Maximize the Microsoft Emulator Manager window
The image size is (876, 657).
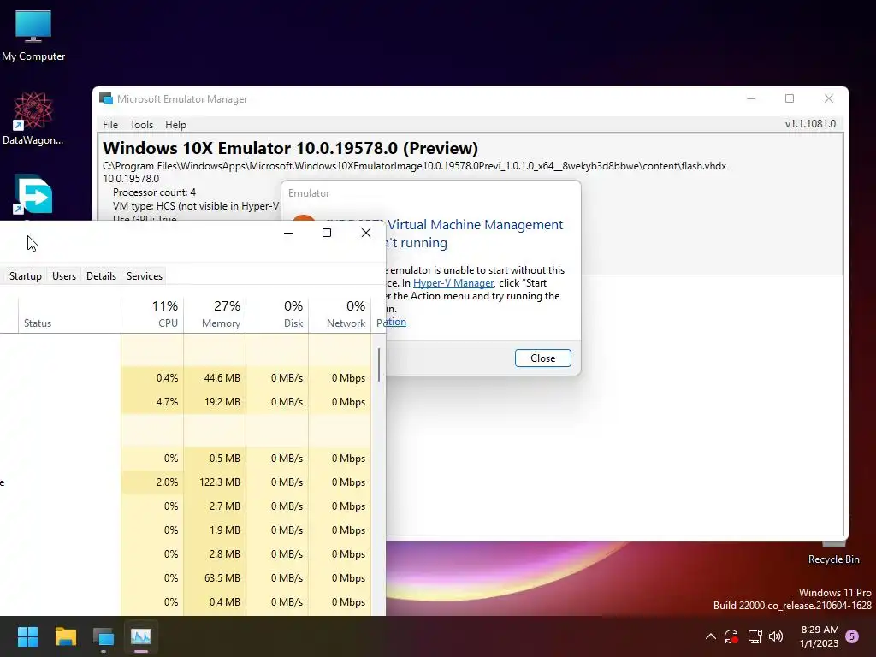pyautogui.click(x=790, y=99)
